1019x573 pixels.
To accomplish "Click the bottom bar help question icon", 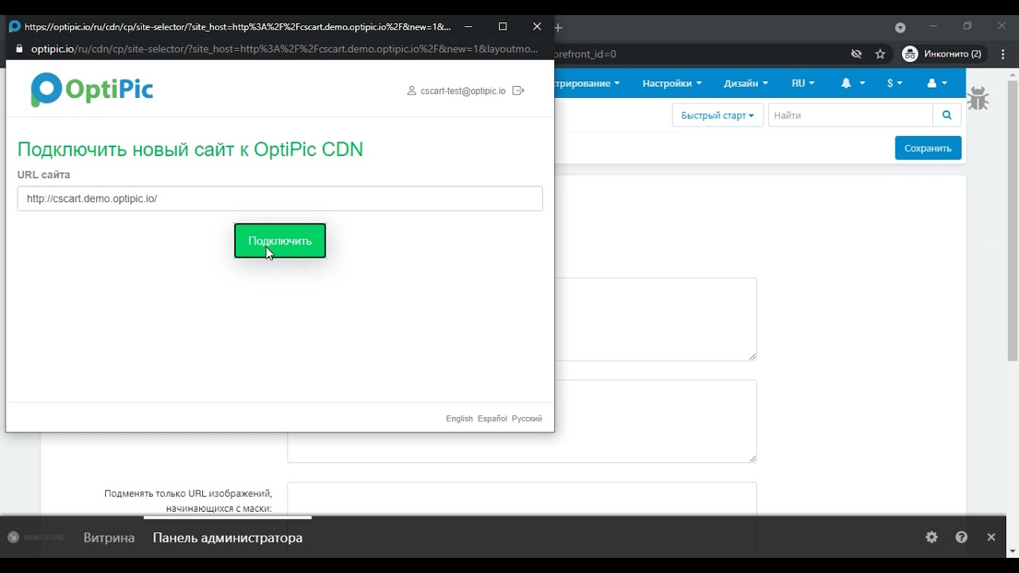I will [962, 537].
